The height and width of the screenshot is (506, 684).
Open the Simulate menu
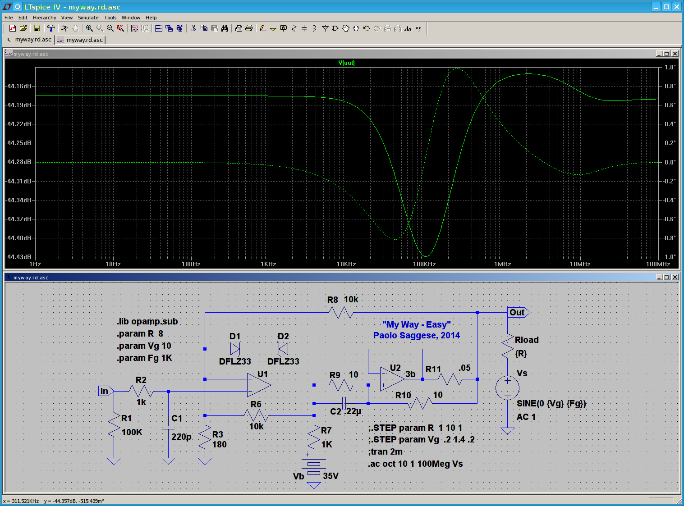(x=88, y=18)
